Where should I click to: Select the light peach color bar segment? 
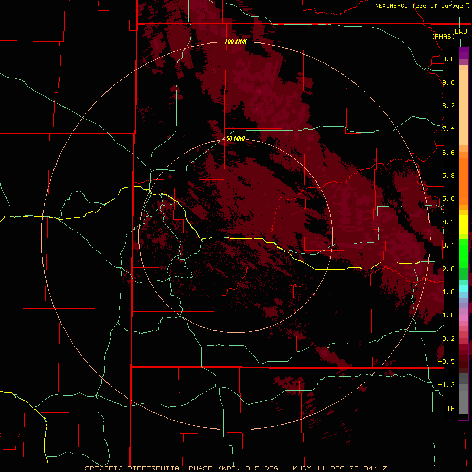coord(463,108)
